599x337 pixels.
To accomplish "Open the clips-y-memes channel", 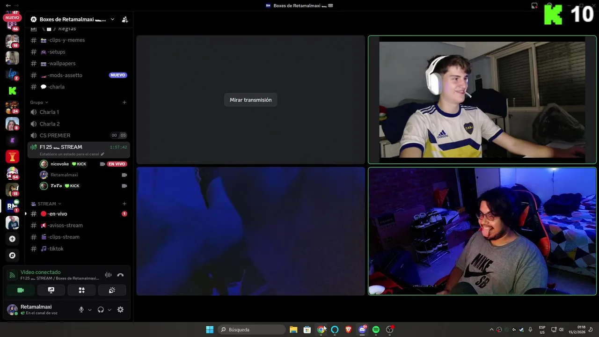I will (79, 40).
